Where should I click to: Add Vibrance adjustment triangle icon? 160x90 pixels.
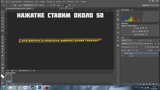(x=146, y=28)
